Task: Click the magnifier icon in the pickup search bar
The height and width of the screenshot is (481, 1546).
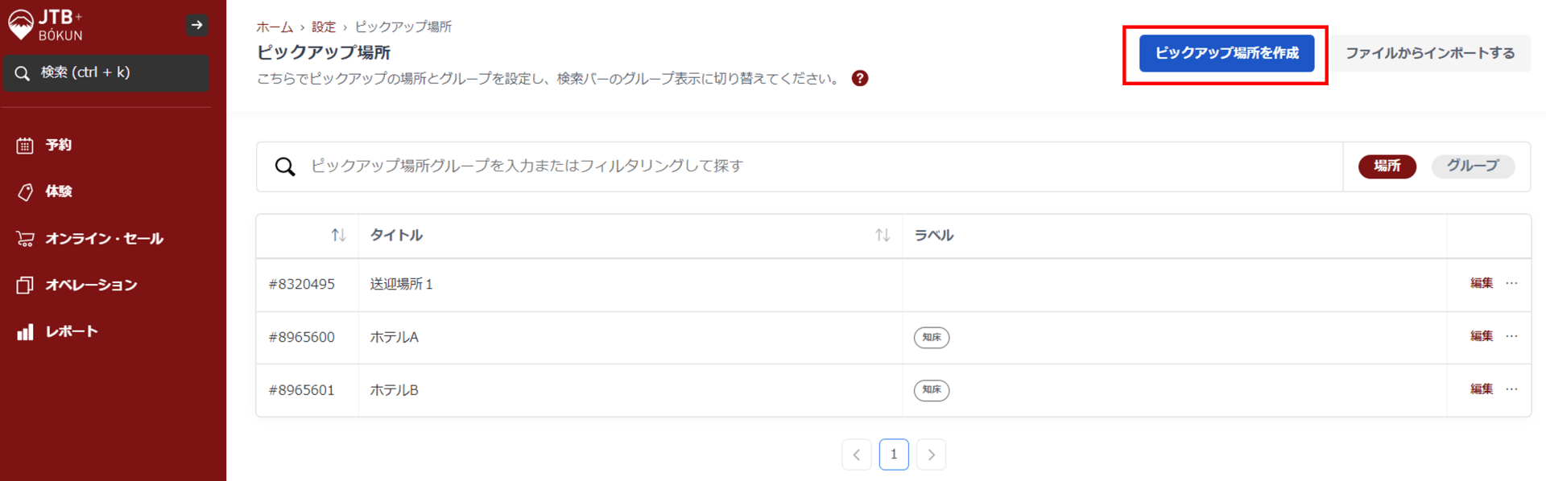Action: pyautogui.click(x=285, y=166)
